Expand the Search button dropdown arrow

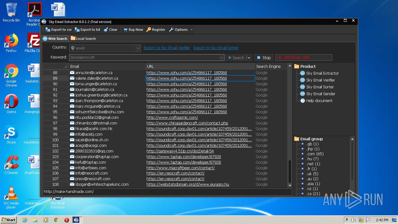[x=249, y=58]
